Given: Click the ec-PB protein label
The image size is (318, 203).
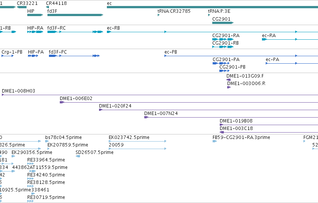Looking at the screenshot, I should (171, 52).
